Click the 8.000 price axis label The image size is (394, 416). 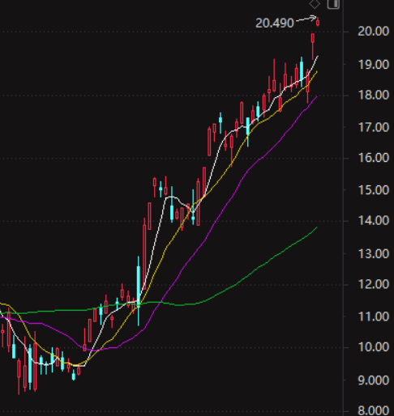tap(374, 411)
